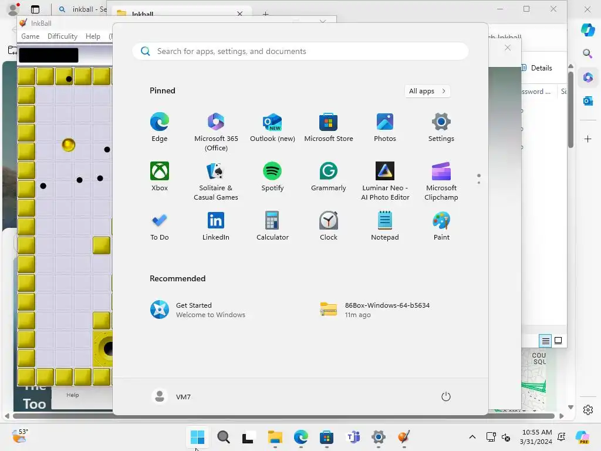The width and height of the screenshot is (601, 451).
Task: Add a new app to Edge sidebar
Action: (588, 139)
